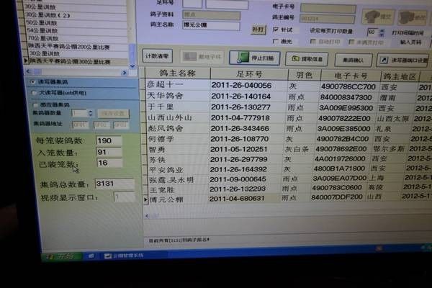The image size is (432, 288).
Task: Open the pigeon software taskbar item
Action: click(124, 256)
